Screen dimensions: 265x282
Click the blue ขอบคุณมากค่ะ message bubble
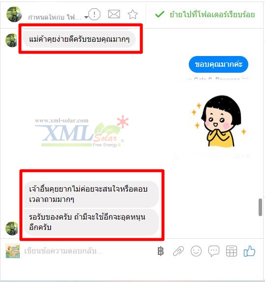click(218, 64)
